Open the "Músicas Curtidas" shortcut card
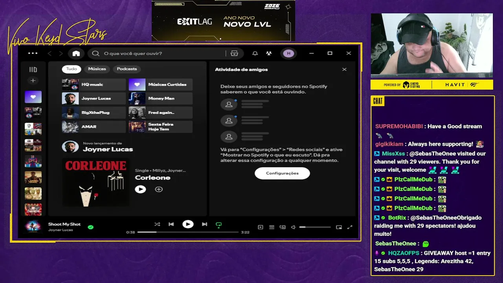Screen dimensions: 503x283 pos(160,85)
